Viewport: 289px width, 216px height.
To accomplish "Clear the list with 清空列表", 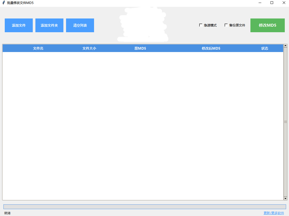I will pyautogui.click(x=80, y=25).
